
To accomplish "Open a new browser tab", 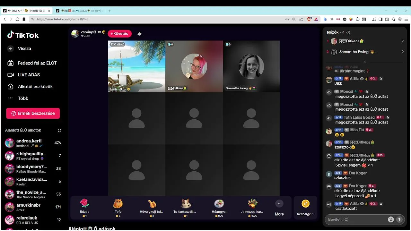I will click(x=109, y=11).
